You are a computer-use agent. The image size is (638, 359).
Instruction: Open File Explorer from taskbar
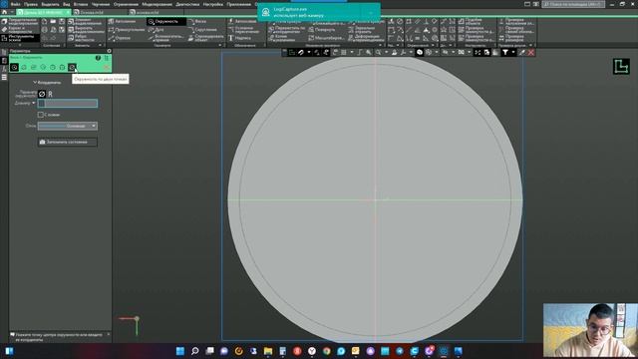(268, 351)
